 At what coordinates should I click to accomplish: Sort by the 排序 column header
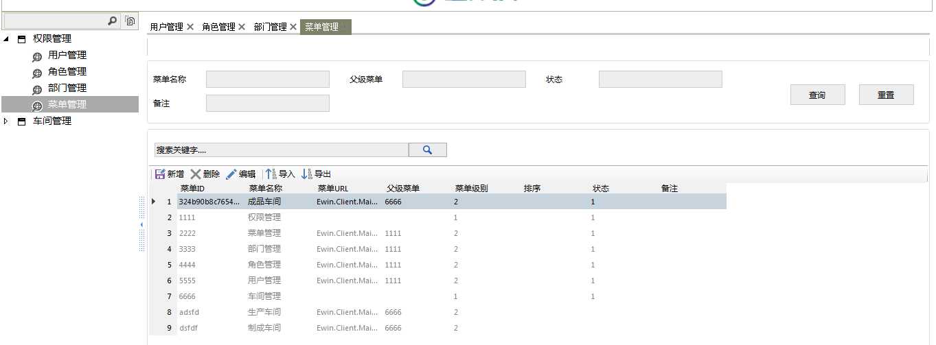(532, 188)
